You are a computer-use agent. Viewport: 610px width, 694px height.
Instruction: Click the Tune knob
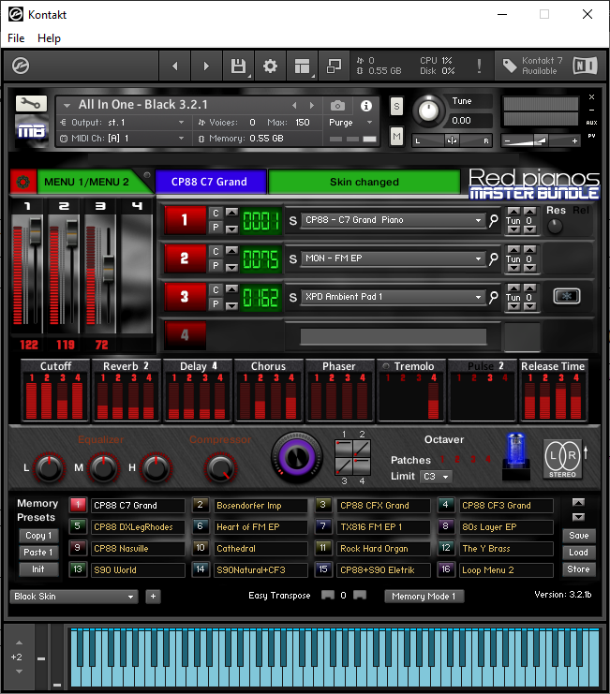coord(428,111)
